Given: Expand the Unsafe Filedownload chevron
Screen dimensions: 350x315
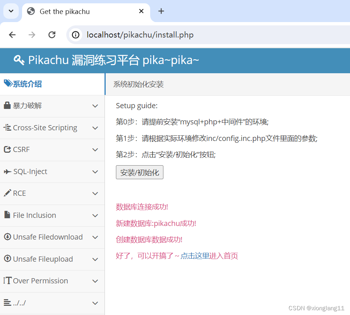Looking at the screenshot, I should [x=95, y=237].
